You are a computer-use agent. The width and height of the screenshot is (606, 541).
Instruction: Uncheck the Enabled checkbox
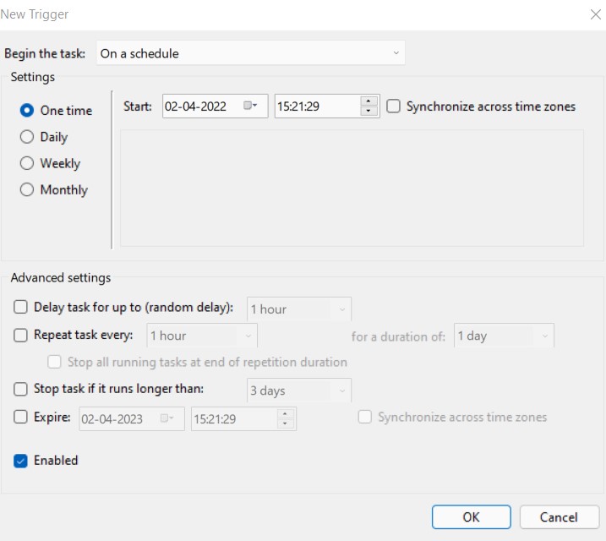pos(21,461)
